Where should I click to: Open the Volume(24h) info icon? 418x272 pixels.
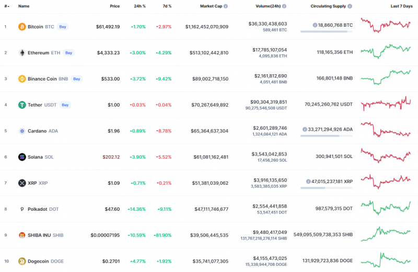[284, 6]
